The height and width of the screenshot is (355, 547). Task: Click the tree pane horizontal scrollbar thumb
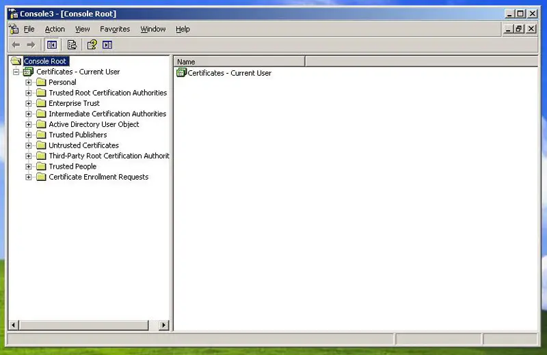pyautogui.click(x=83, y=326)
